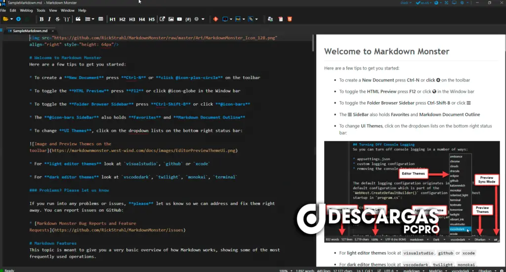Apply H5 heading
Screen dimensions: 506x272
(x=152, y=19)
